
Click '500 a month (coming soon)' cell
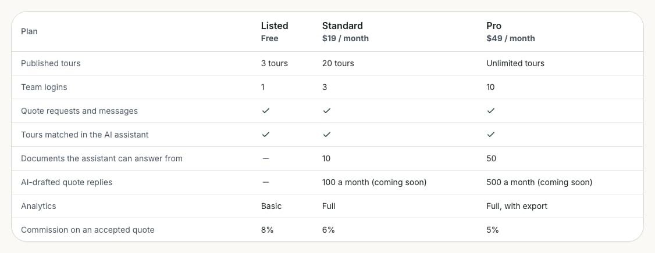pyautogui.click(x=539, y=182)
